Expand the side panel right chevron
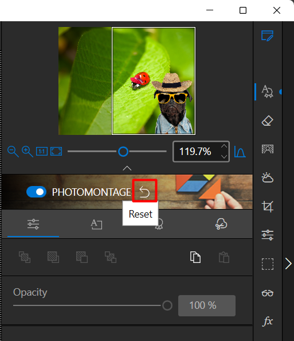 [288, 263]
